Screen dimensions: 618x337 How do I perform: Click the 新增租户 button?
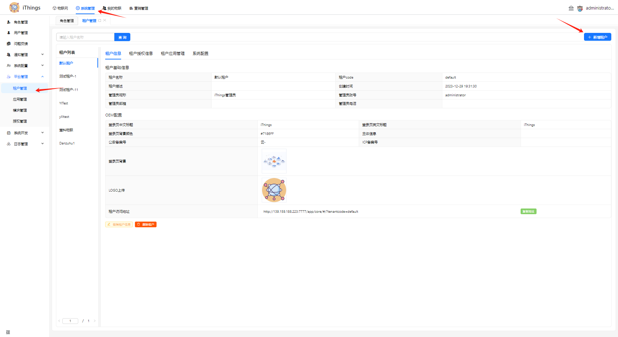coord(597,37)
